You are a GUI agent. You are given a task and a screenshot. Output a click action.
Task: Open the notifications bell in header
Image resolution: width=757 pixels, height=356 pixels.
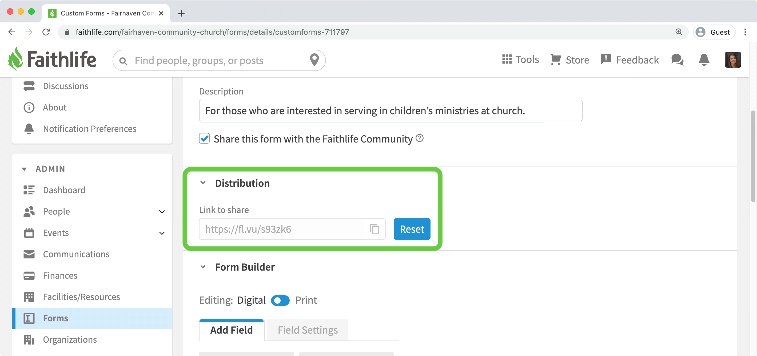pyautogui.click(x=704, y=60)
